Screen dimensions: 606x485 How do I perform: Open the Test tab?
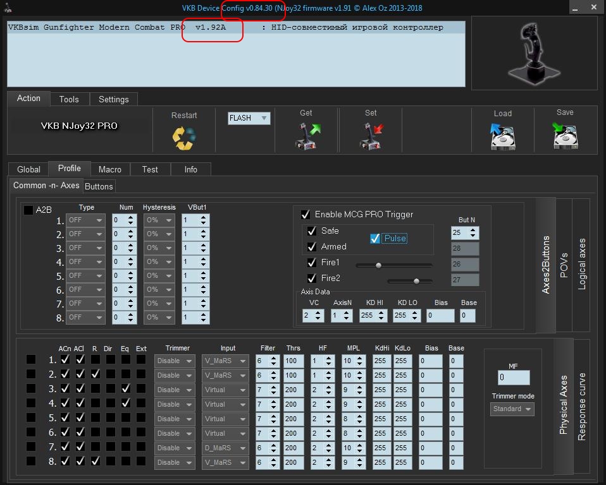(150, 169)
